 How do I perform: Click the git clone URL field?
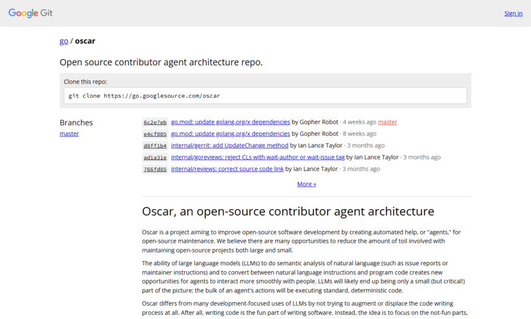point(265,95)
